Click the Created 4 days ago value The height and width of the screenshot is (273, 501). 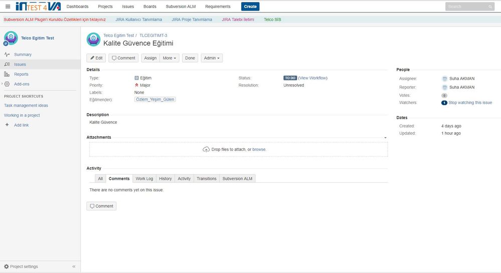(451, 126)
